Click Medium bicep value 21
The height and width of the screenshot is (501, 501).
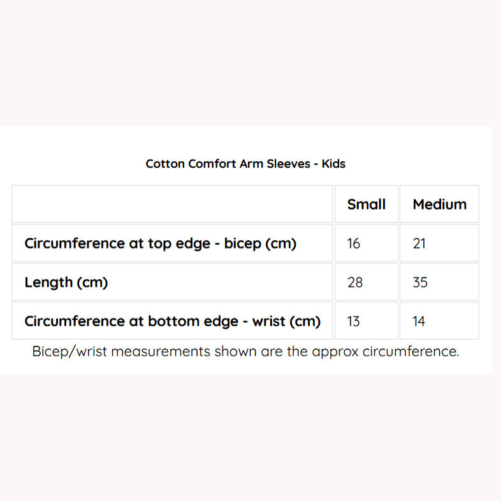coord(419,243)
